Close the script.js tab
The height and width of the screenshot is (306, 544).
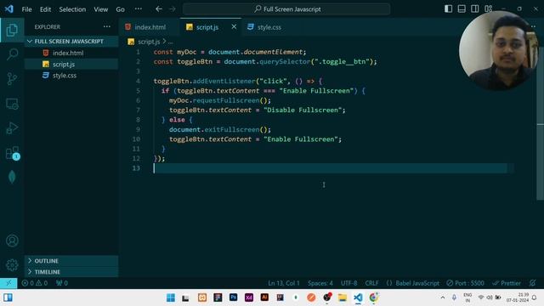[234, 26]
